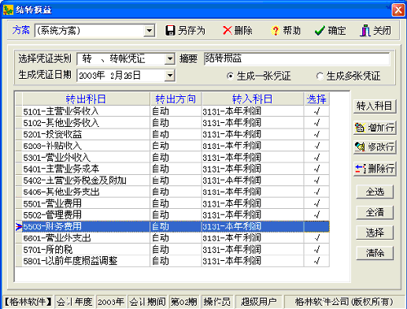407x309 pixels.
Task: Toggle selection check for 5201-投资收益
Action: click(x=316, y=134)
